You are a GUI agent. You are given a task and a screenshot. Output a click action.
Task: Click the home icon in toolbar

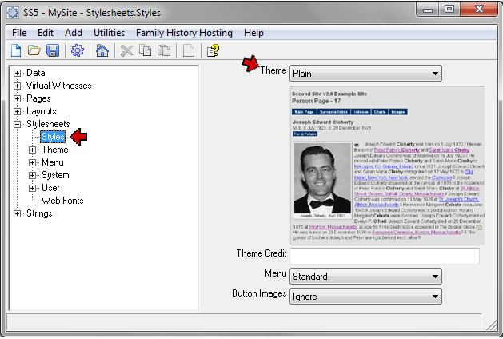click(x=102, y=51)
